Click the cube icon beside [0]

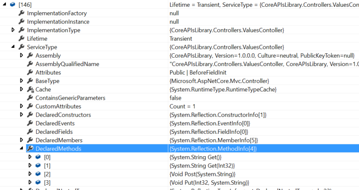pyautogui.click(x=38, y=157)
